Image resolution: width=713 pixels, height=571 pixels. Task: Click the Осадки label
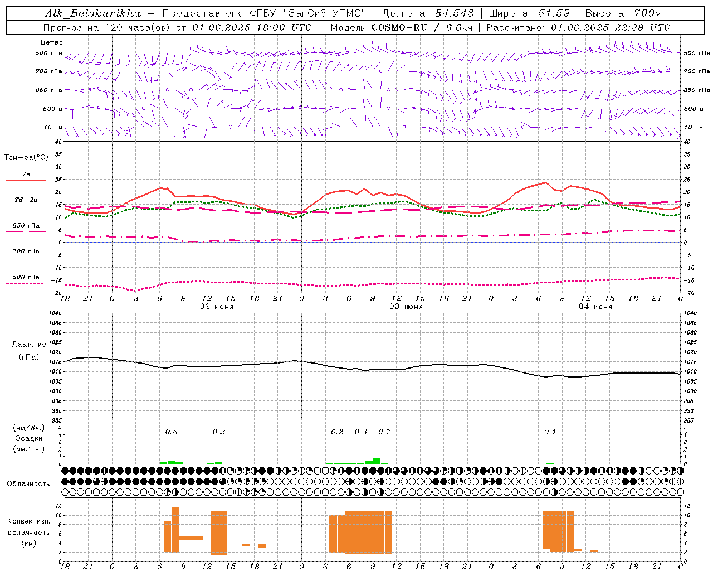coord(29,438)
